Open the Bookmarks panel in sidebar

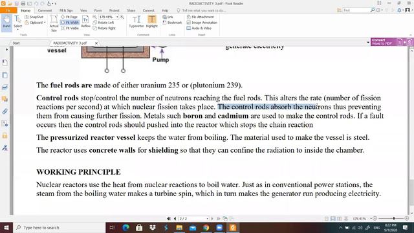pyautogui.click(x=5, y=62)
